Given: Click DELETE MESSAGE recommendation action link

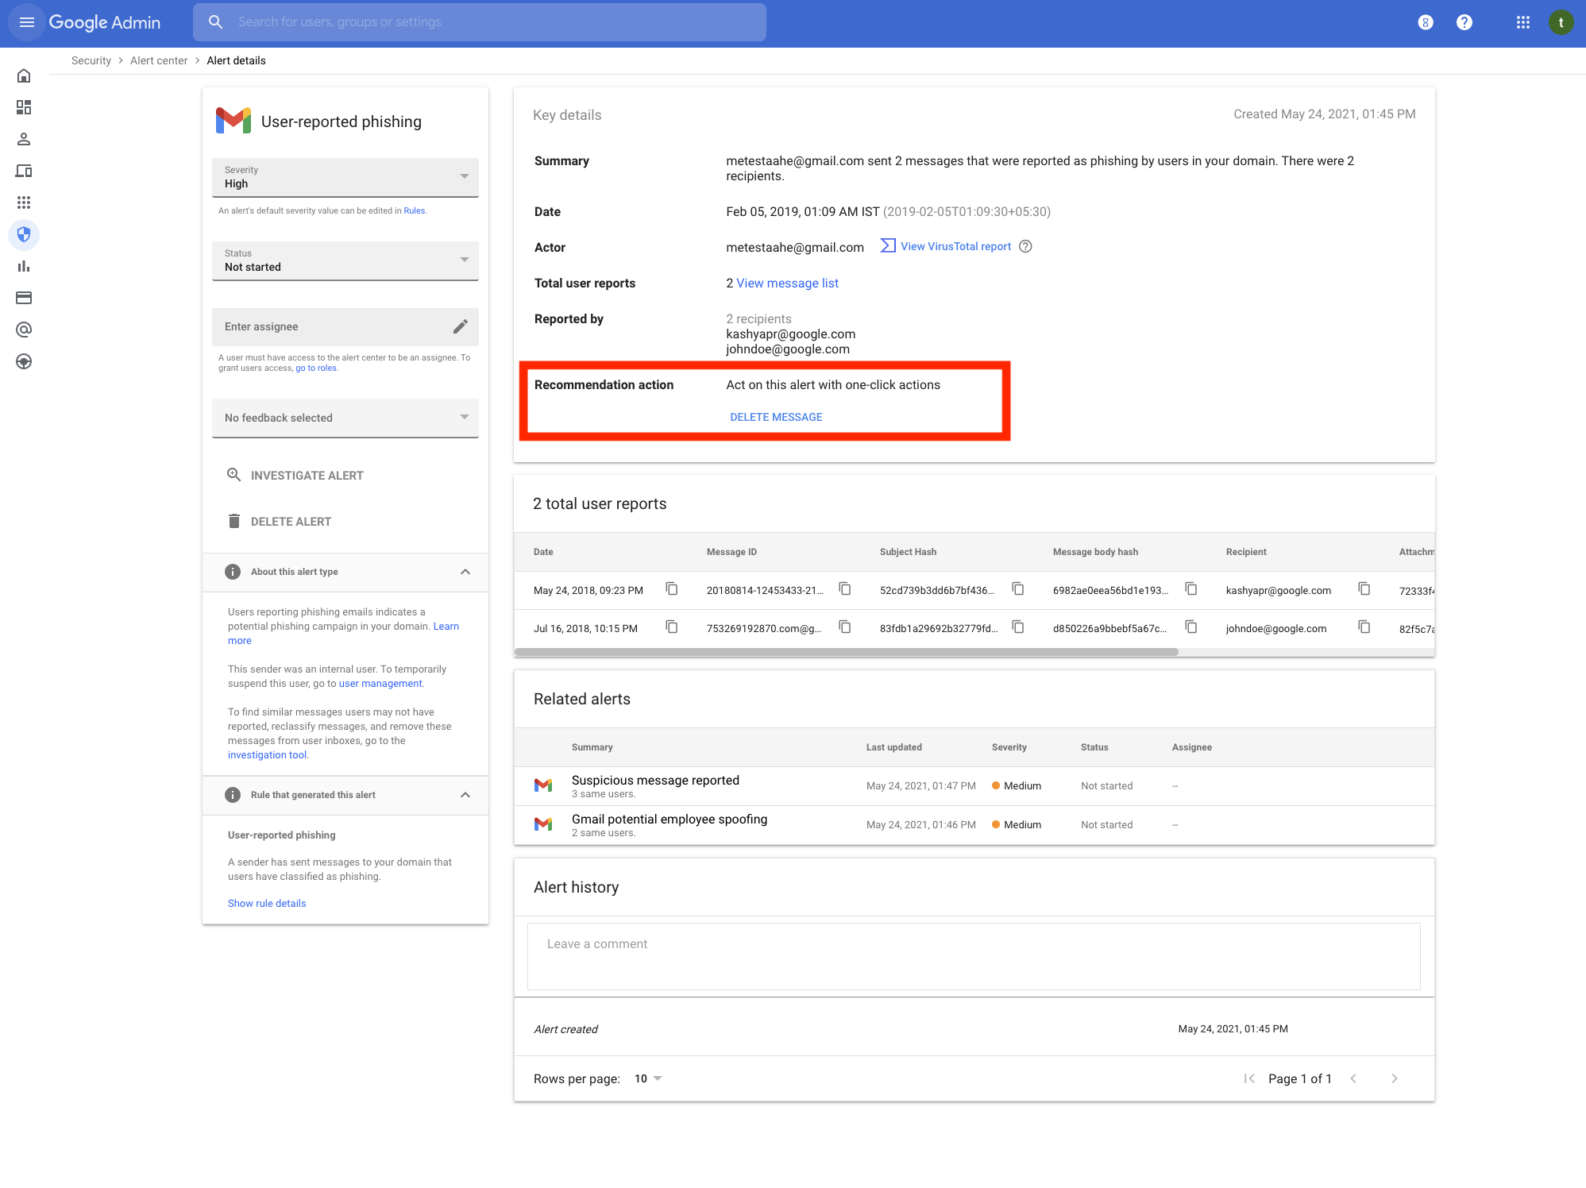Looking at the screenshot, I should coord(774,415).
